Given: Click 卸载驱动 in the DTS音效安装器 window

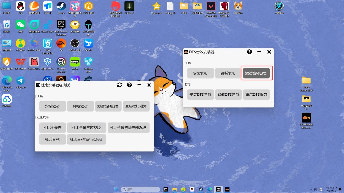Looking at the screenshot, I should (x=228, y=73).
